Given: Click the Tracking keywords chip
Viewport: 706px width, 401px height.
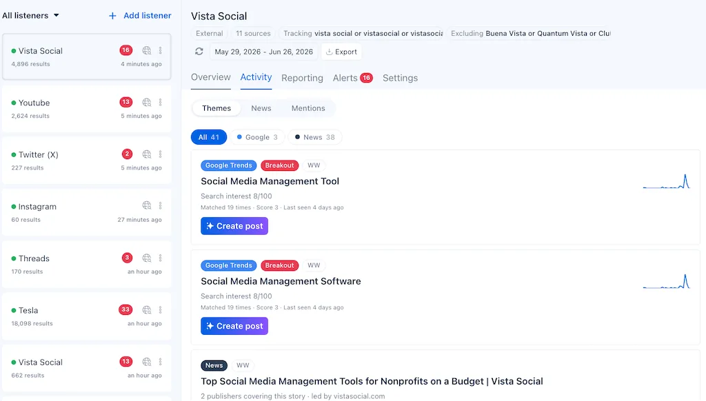Looking at the screenshot, I should click(x=363, y=33).
